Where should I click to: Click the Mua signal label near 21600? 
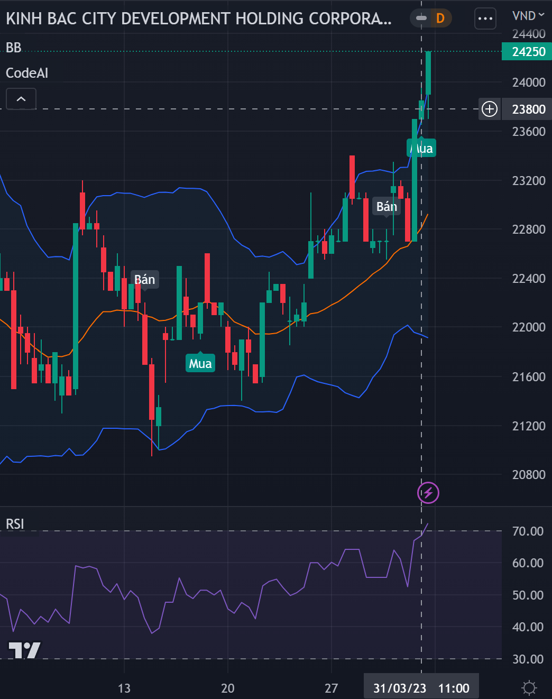click(200, 363)
